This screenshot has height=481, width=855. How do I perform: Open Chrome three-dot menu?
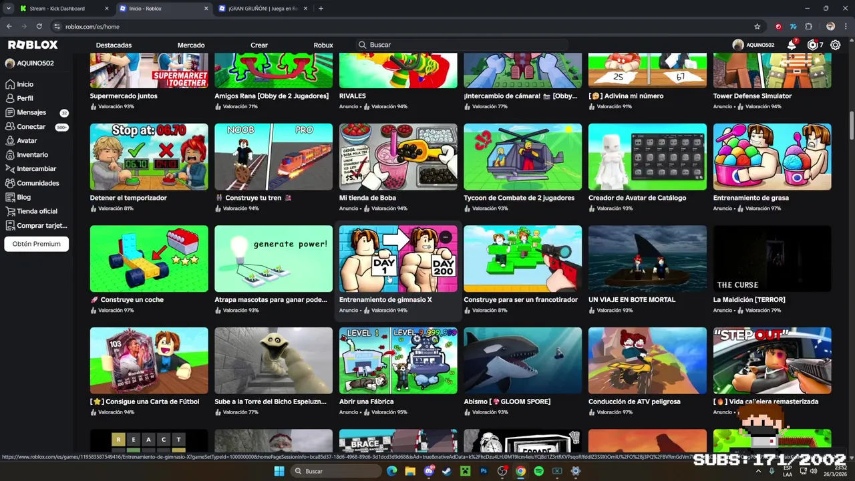(x=846, y=27)
